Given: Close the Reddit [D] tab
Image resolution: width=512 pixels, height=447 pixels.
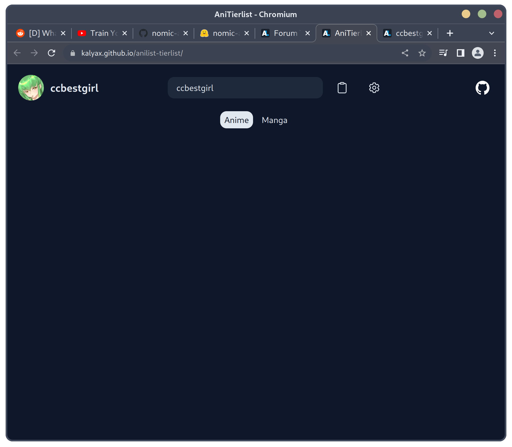Looking at the screenshot, I should click(63, 33).
